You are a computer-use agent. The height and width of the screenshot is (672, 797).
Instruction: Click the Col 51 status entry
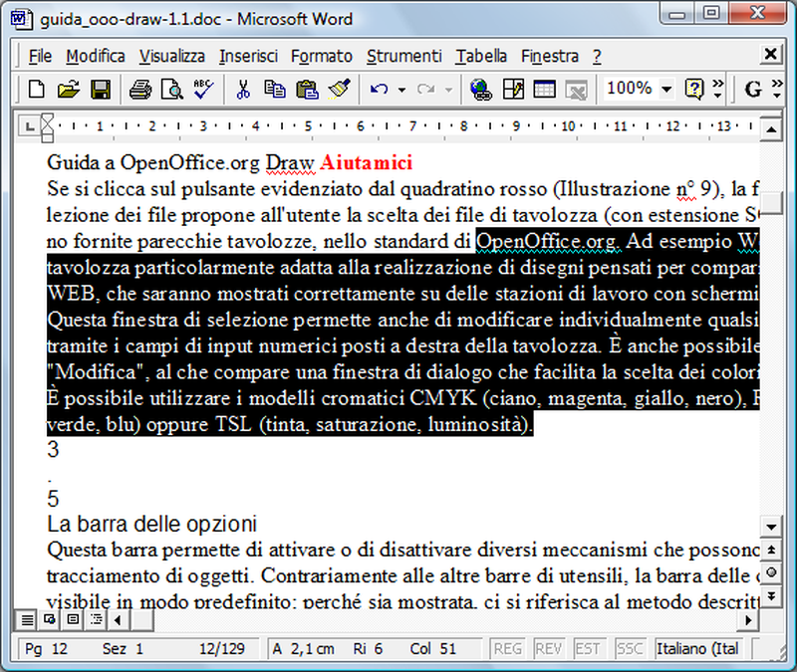[433, 649]
